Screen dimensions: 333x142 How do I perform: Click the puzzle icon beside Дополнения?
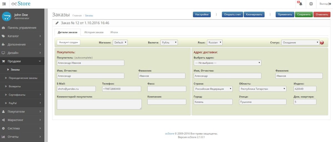(3, 44)
